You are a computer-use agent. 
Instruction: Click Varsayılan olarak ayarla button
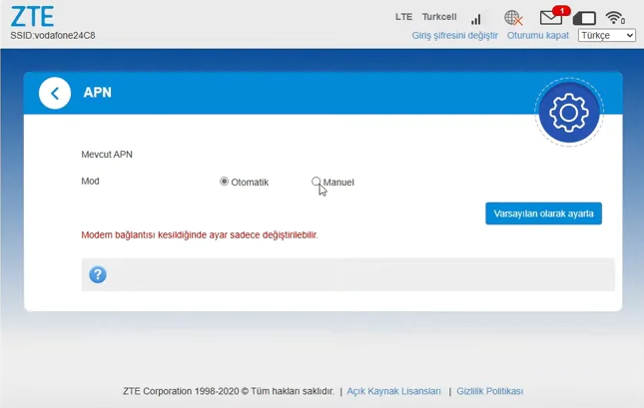(x=543, y=213)
